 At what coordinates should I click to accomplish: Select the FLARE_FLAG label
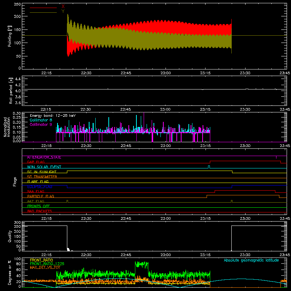[x=38, y=182]
